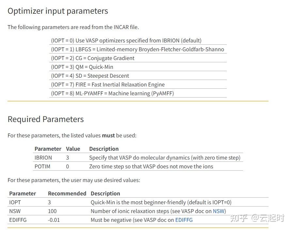
Task: Select the IOPT = 4 Steepest Descent row
Action: tap(90, 76)
